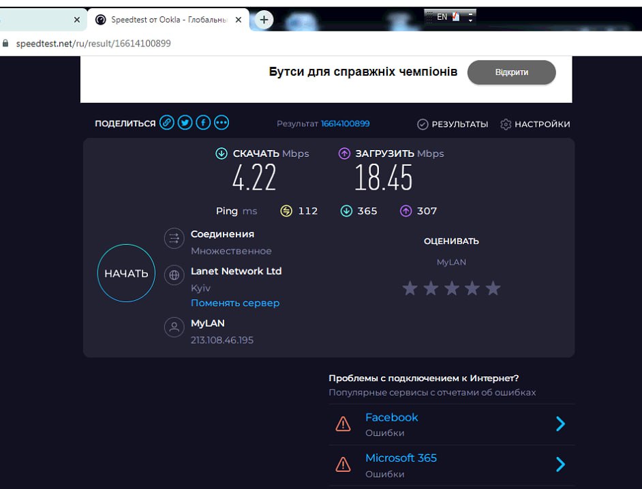Click the globe icon next to Lanet Network Ltd
The width and height of the screenshot is (642, 489).
point(174,275)
